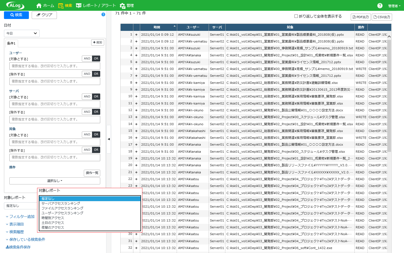Click the 操作一覧 button
The image size is (404, 253).
pyautogui.click(x=92, y=173)
